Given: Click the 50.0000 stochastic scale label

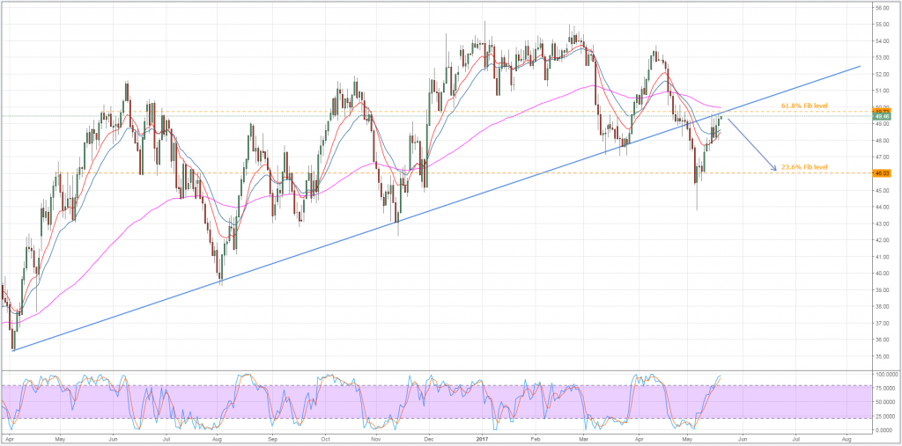Looking at the screenshot, I should pyautogui.click(x=884, y=402).
